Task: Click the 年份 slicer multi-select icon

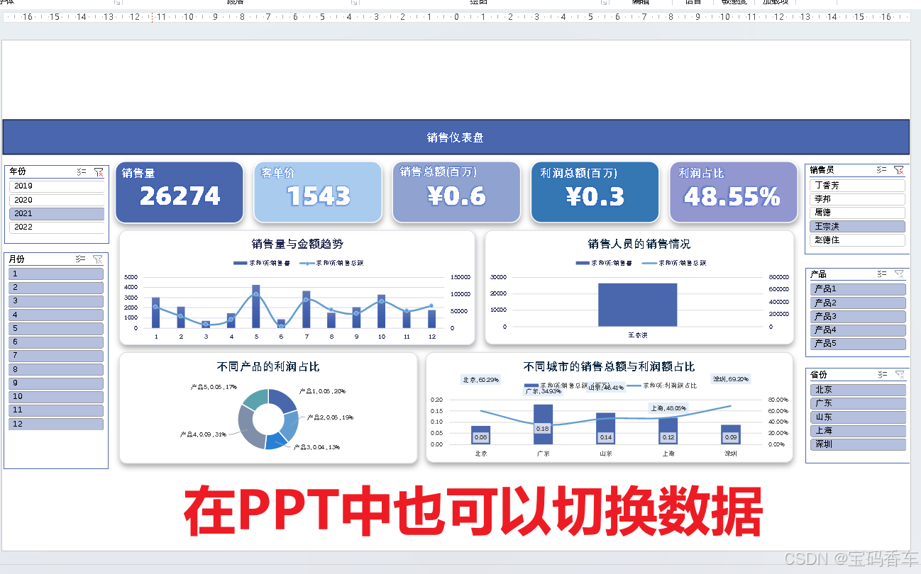Action: pyautogui.click(x=82, y=171)
